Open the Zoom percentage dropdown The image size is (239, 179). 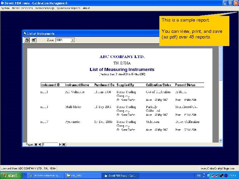(x=73, y=40)
